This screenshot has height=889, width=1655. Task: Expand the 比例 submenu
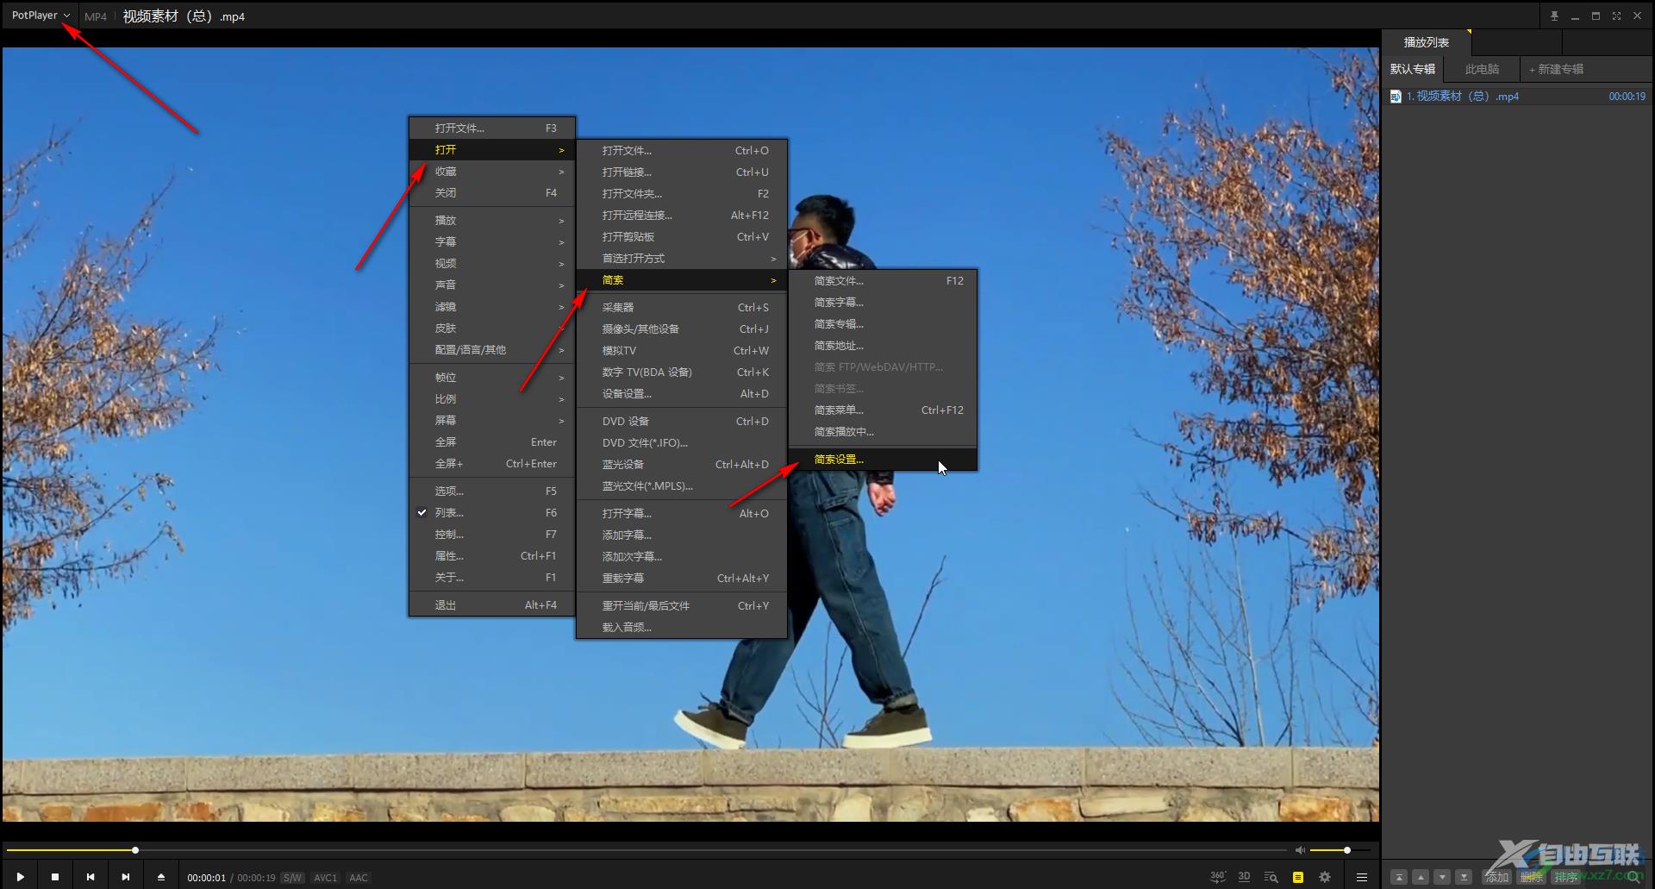click(492, 399)
